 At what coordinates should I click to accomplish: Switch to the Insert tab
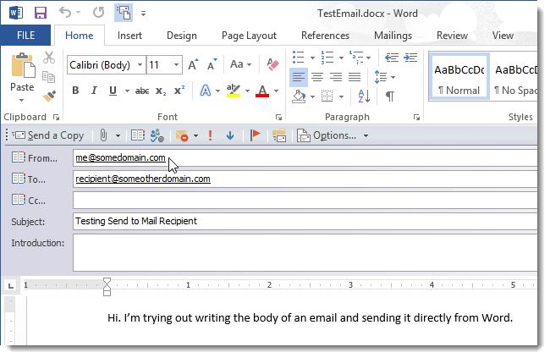click(129, 36)
